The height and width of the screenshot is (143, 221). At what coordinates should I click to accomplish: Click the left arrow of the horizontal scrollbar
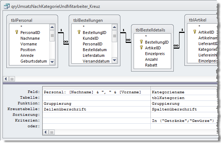[6, 79]
